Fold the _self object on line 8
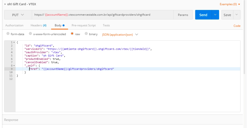 click(x=14, y=66)
